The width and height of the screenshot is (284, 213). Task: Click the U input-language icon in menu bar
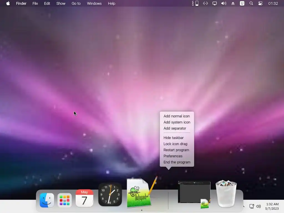click(242, 3)
